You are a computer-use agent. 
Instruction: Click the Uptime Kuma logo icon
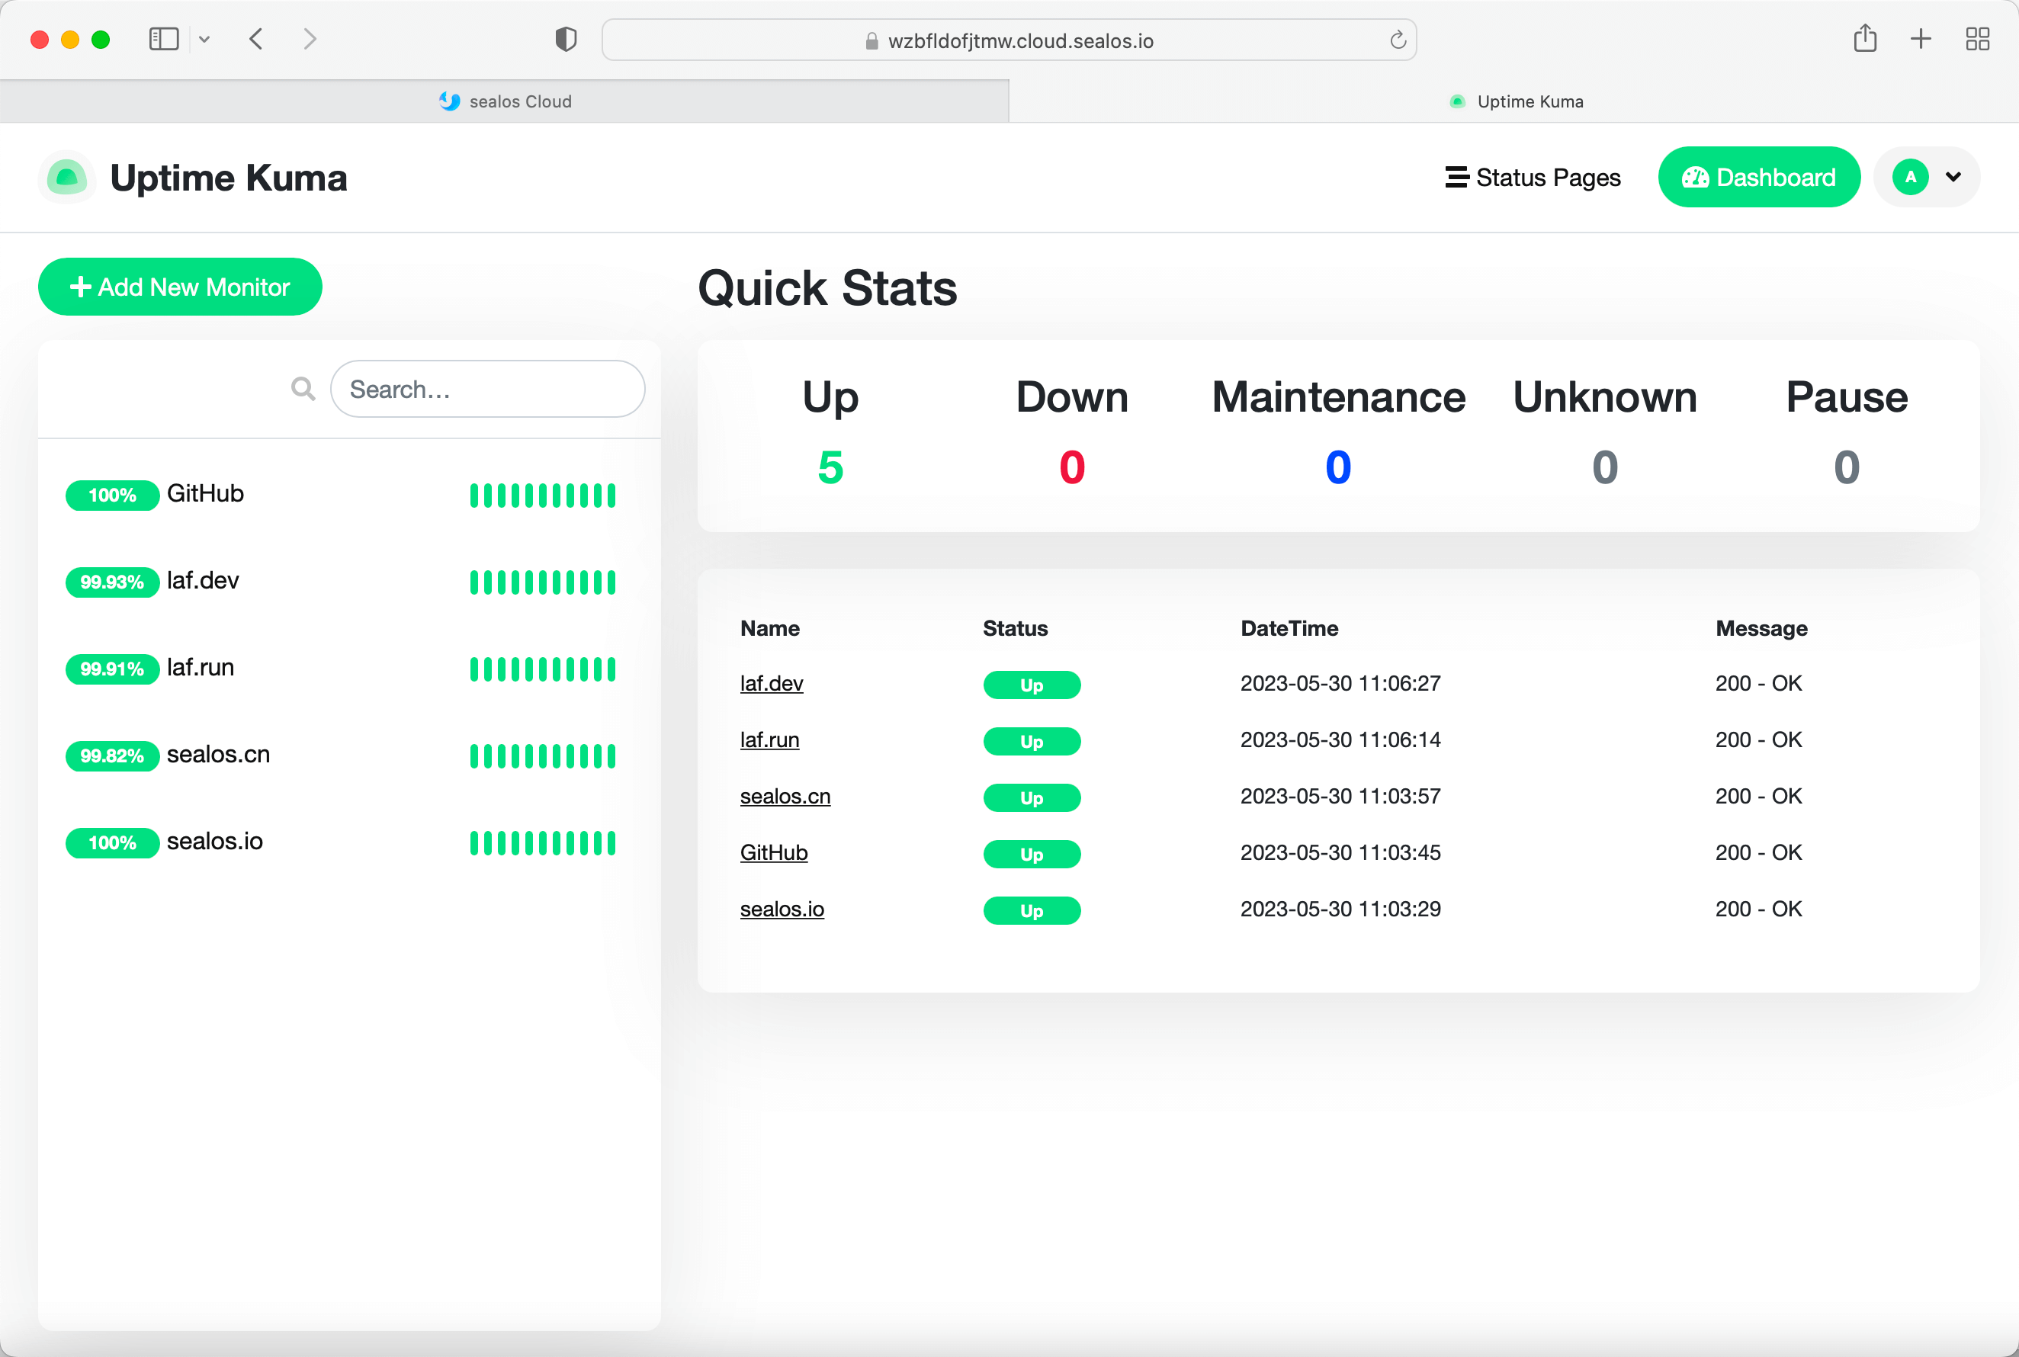pos(66,178)
